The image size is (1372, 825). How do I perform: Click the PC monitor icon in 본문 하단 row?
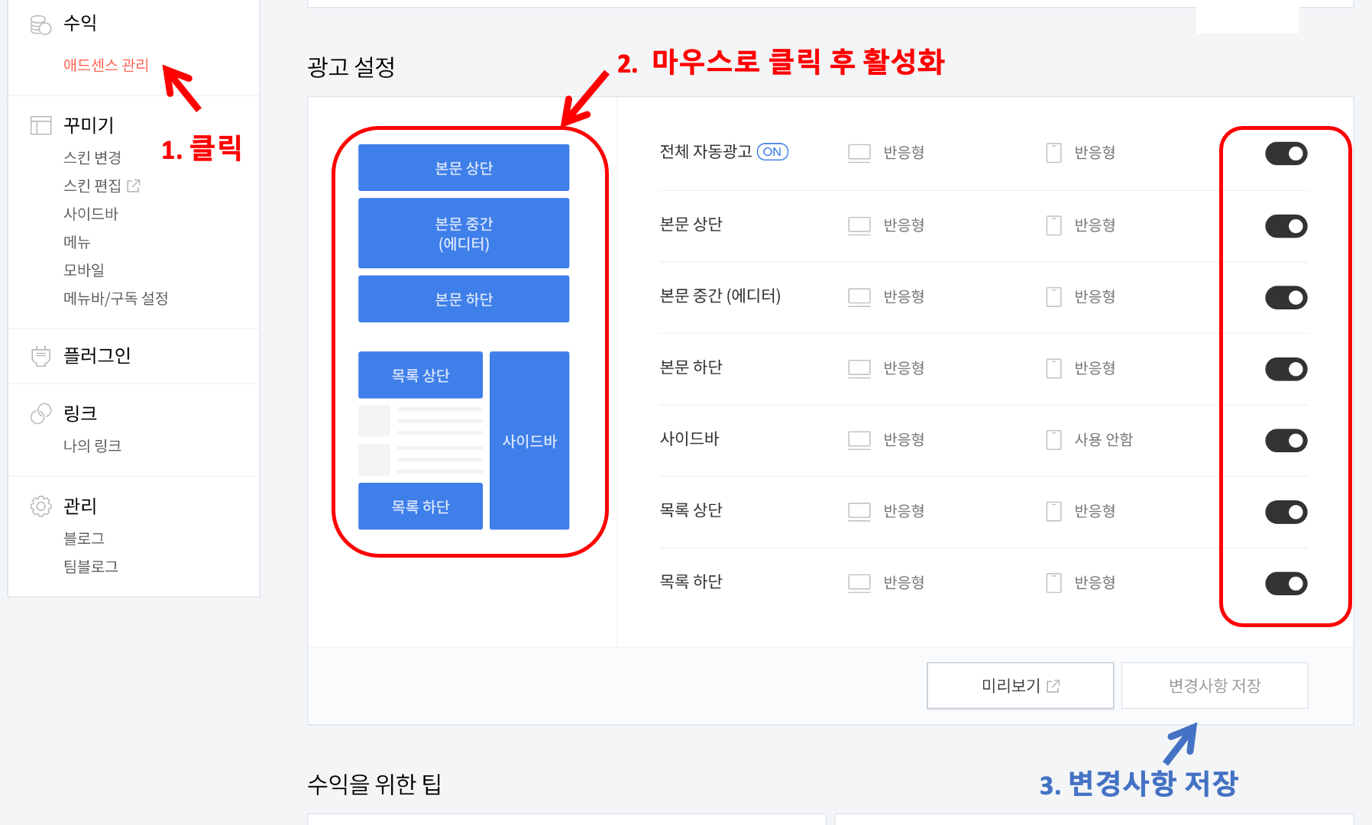point(859,369)
